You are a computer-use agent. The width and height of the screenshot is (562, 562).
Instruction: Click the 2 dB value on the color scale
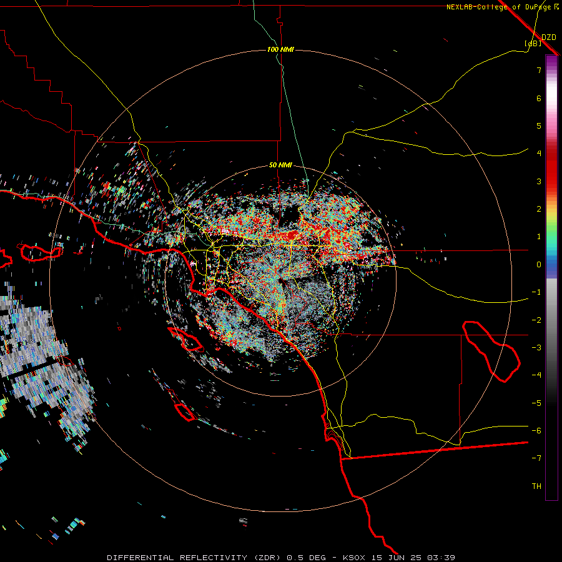(x=539, y=209)
